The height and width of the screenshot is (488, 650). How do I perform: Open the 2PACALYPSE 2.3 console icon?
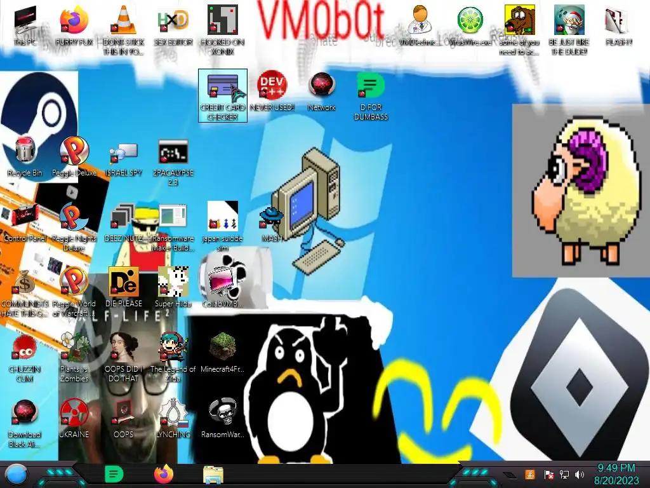coord(173,163)
